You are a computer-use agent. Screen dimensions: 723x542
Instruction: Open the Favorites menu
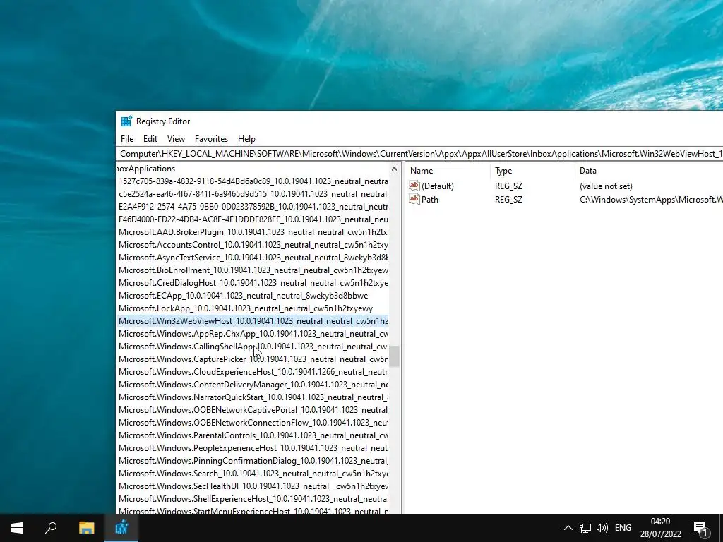pos(211,139)
